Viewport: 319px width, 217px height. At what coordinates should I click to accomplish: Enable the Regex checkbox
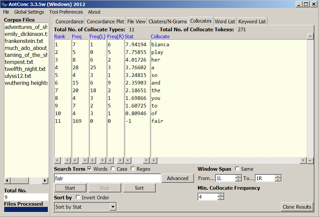[x=133, y=169]
